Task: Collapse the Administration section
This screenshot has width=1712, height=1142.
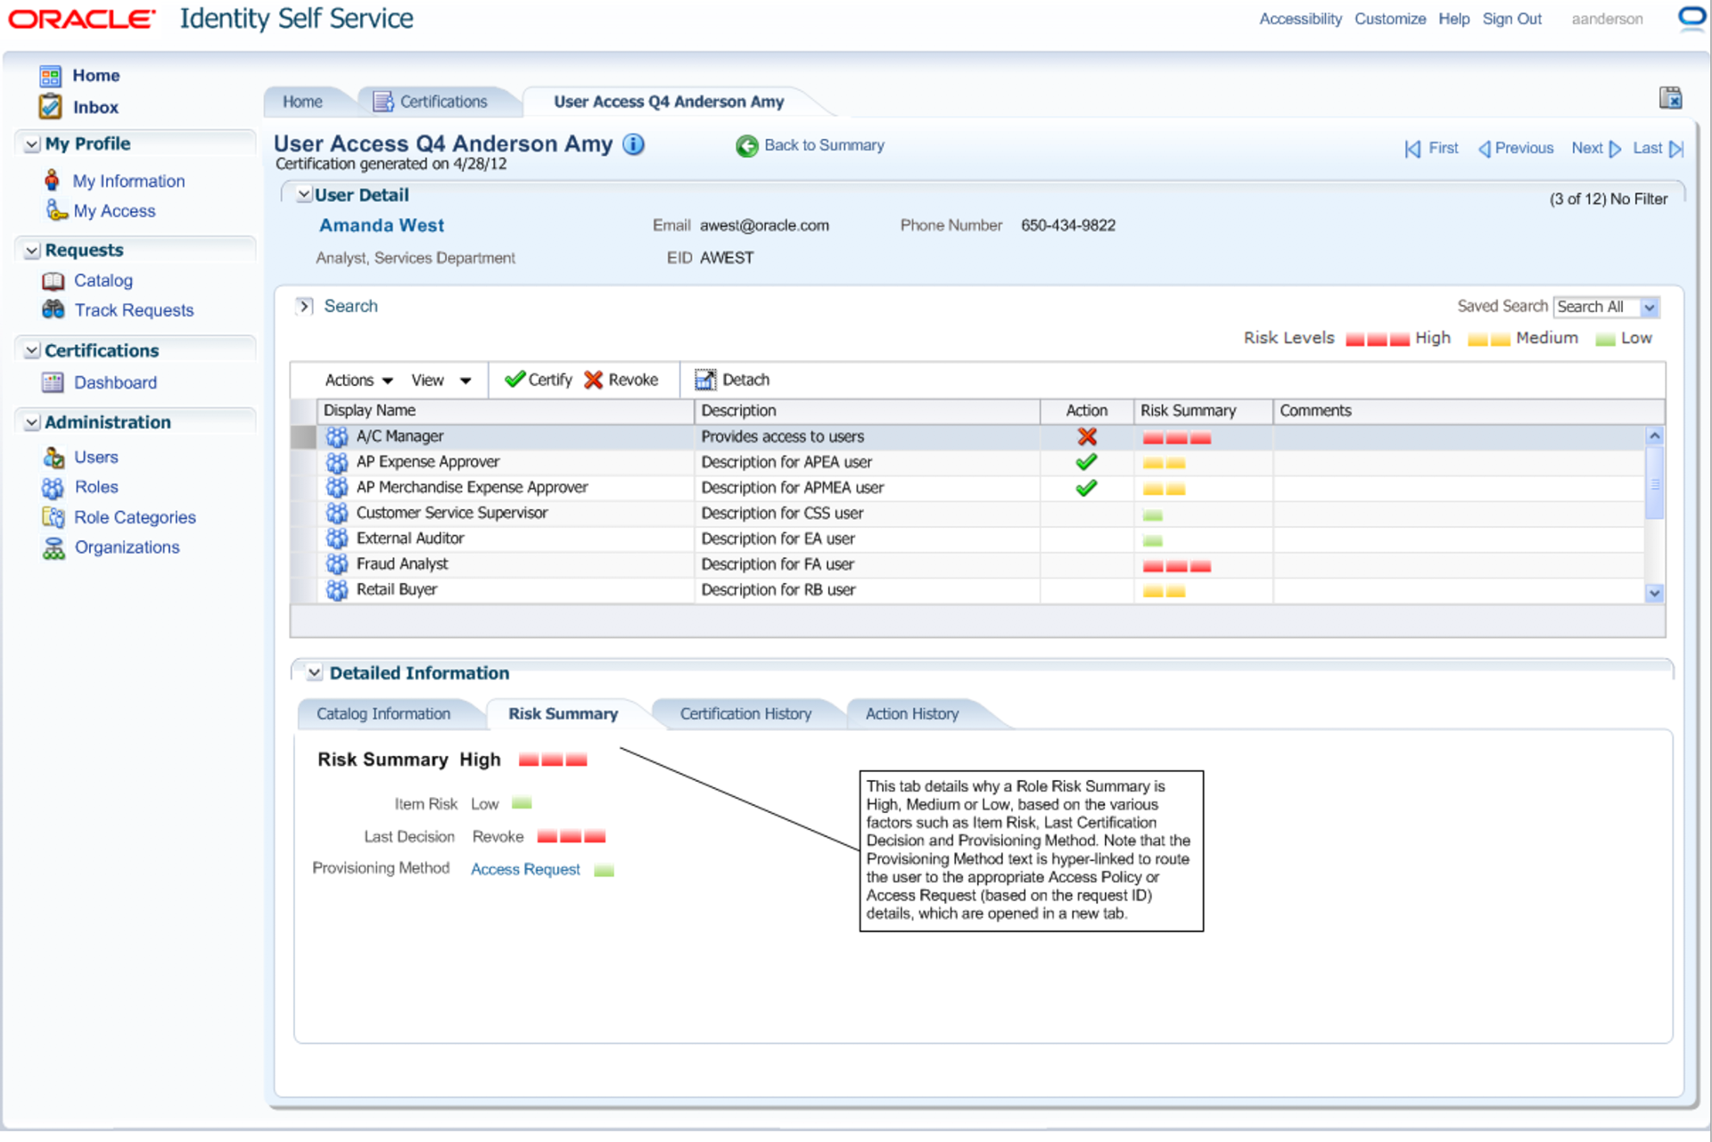Action: pyautogui.click(x=32, y=423)
